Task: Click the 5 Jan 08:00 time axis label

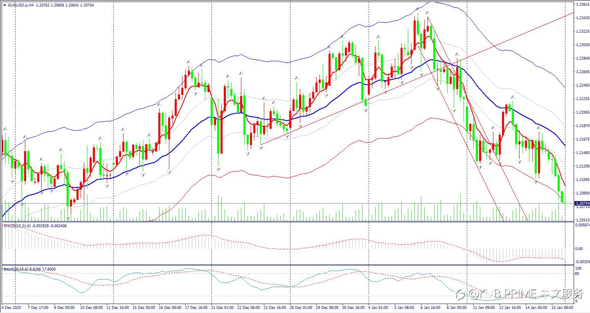Action: pyautogui.click(x=404, y=308)
